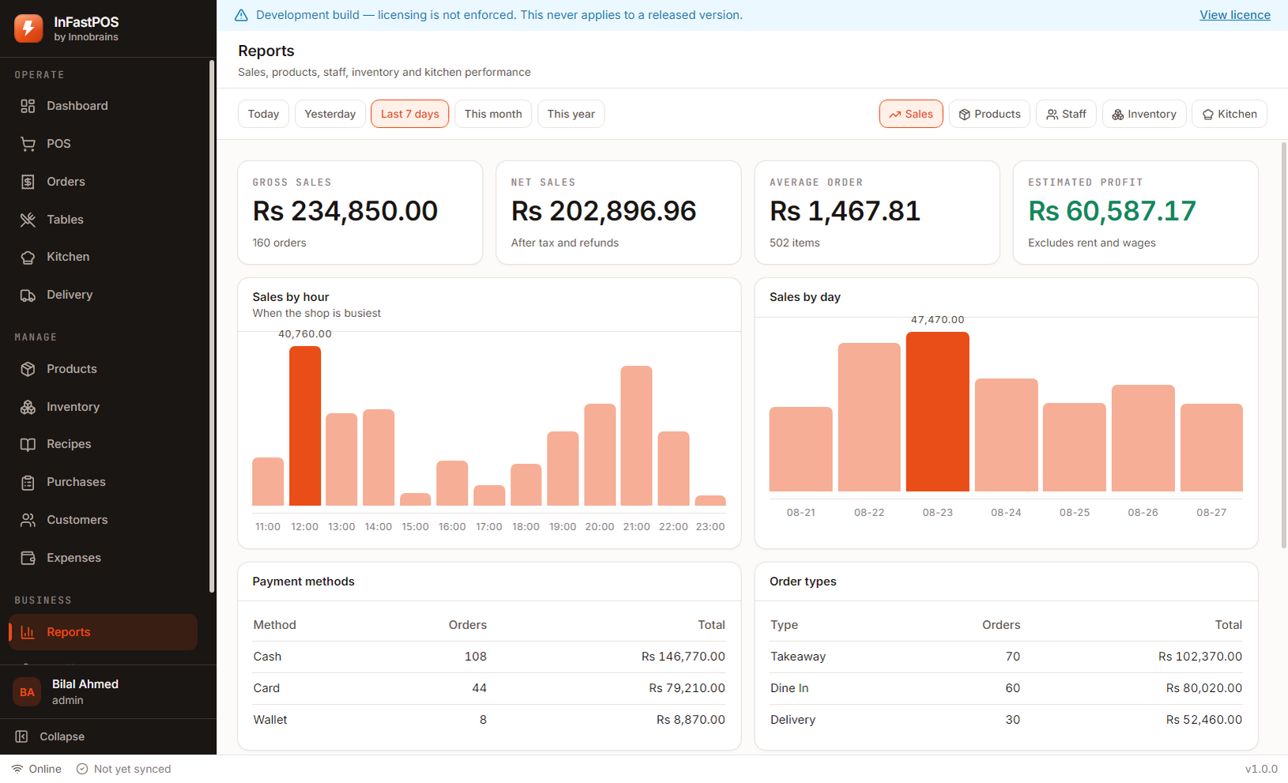Viewport: 1288px width, 783px height.
Task: Click the v1.0.0 version label
Action: pyautogui.click(x=1261, y=769)
